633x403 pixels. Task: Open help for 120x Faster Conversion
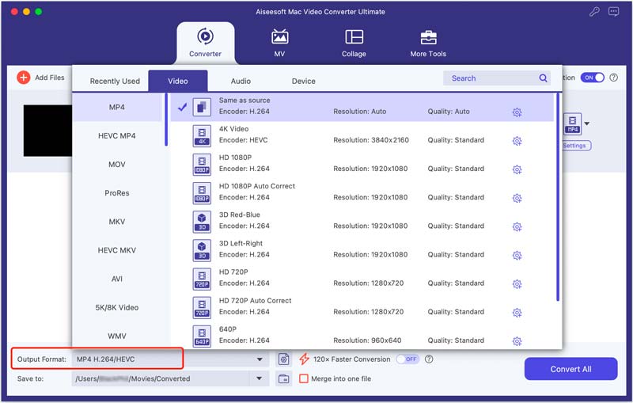[429, 359]
